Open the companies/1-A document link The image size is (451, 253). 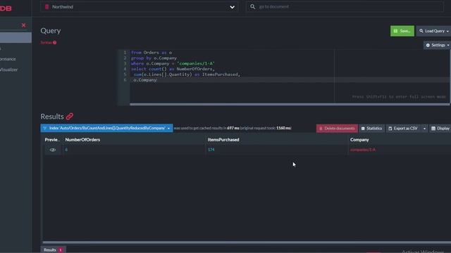[363, 150]
